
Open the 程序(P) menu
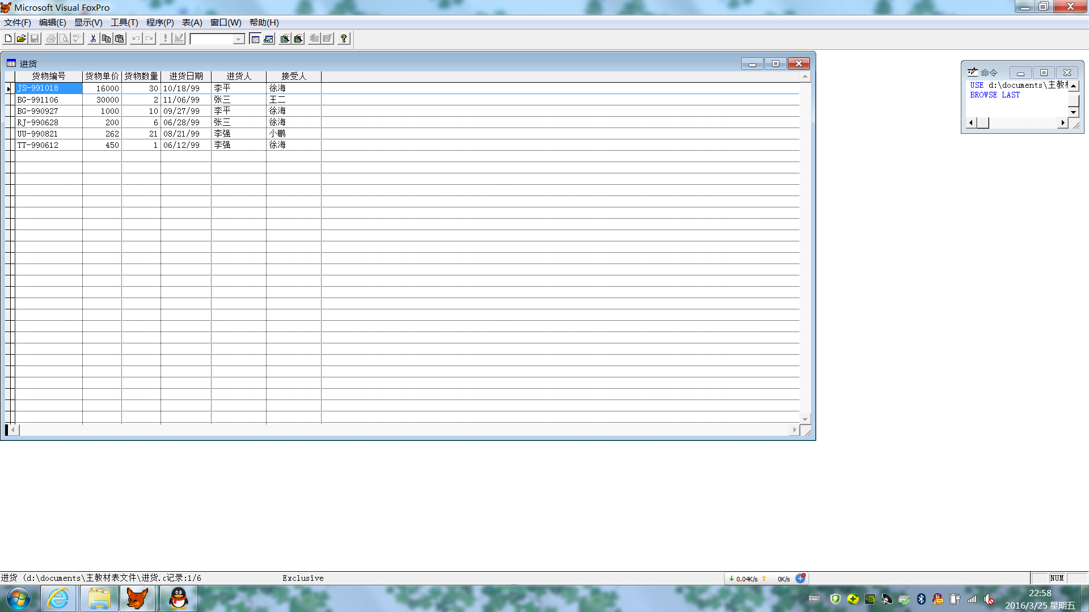click(160, 23)
